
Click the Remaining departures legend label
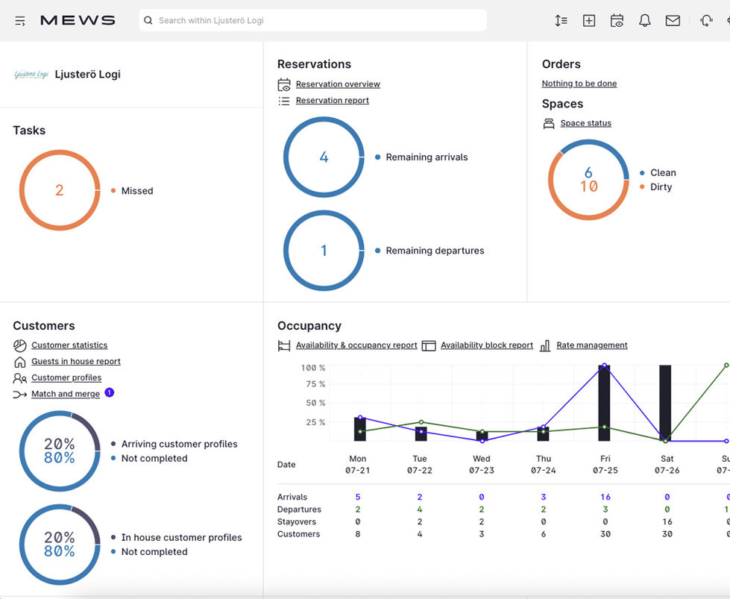click(435, 251)
